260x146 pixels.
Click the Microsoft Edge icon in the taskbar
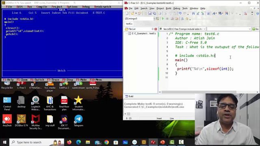[78, 142]
